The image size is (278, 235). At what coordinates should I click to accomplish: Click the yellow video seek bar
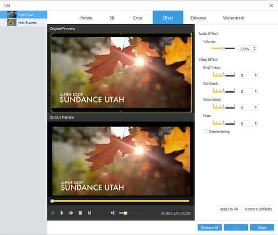click(x=120, y=201)
